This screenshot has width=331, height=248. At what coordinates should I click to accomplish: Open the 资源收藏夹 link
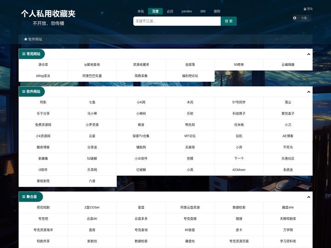tap(141, 65)
